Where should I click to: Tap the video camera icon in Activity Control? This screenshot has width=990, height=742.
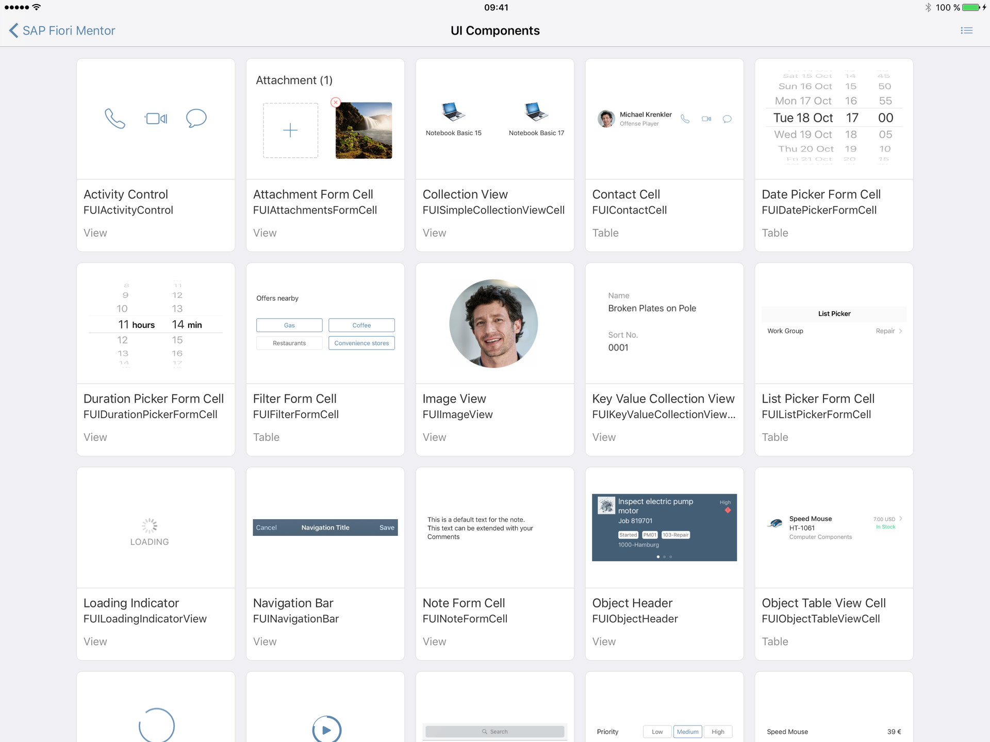click(156, 119)
